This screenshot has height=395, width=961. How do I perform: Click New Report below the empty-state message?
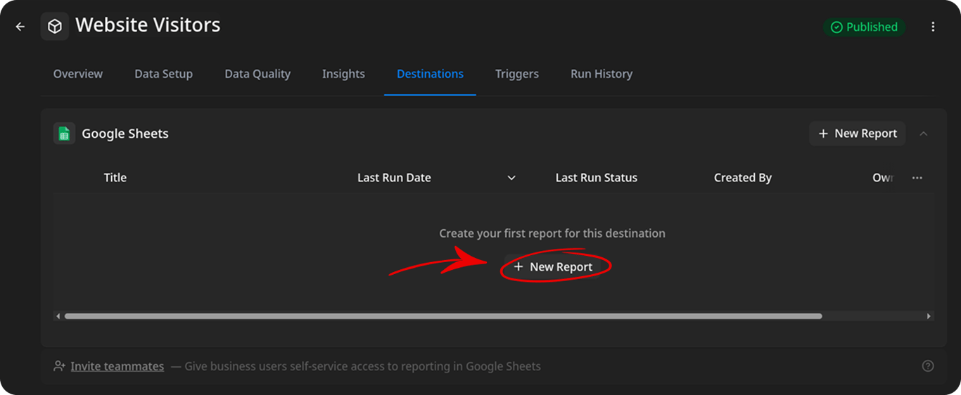[x=553, y=267]
